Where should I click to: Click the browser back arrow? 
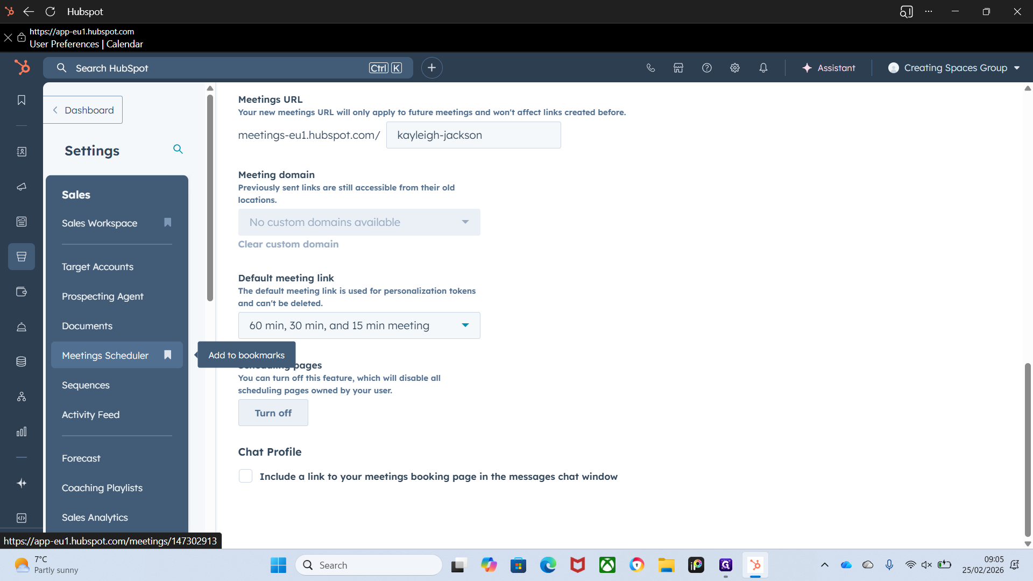[x=29, y=11]
